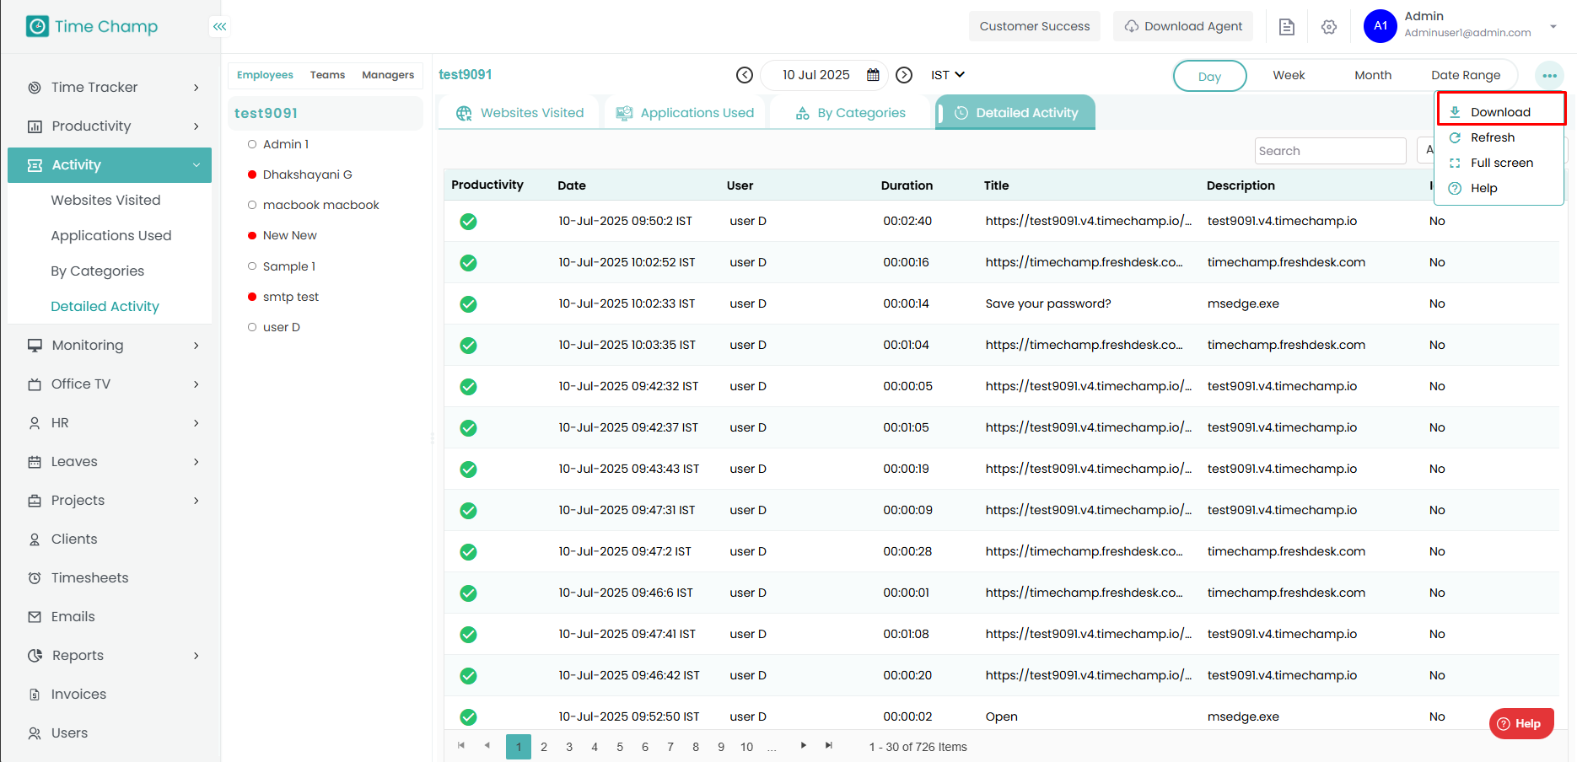Go to last page of pagination
Viewport: 1577px width, 762px height.
coord(829,745)
